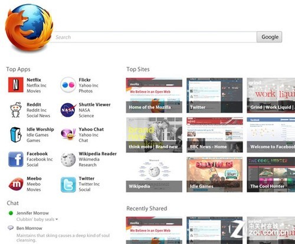The height and width of the screenshot is (244, 295).
Task: Click the Reddit app title text
Action: pos(34,104)
